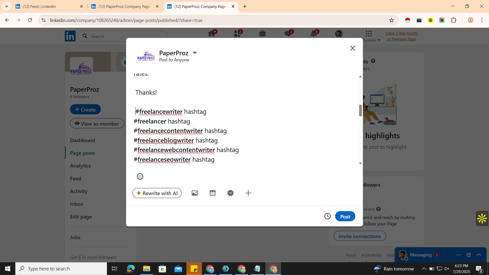Open Accessibility footer link
Viewport: 489px width, 275px height.
371,255
